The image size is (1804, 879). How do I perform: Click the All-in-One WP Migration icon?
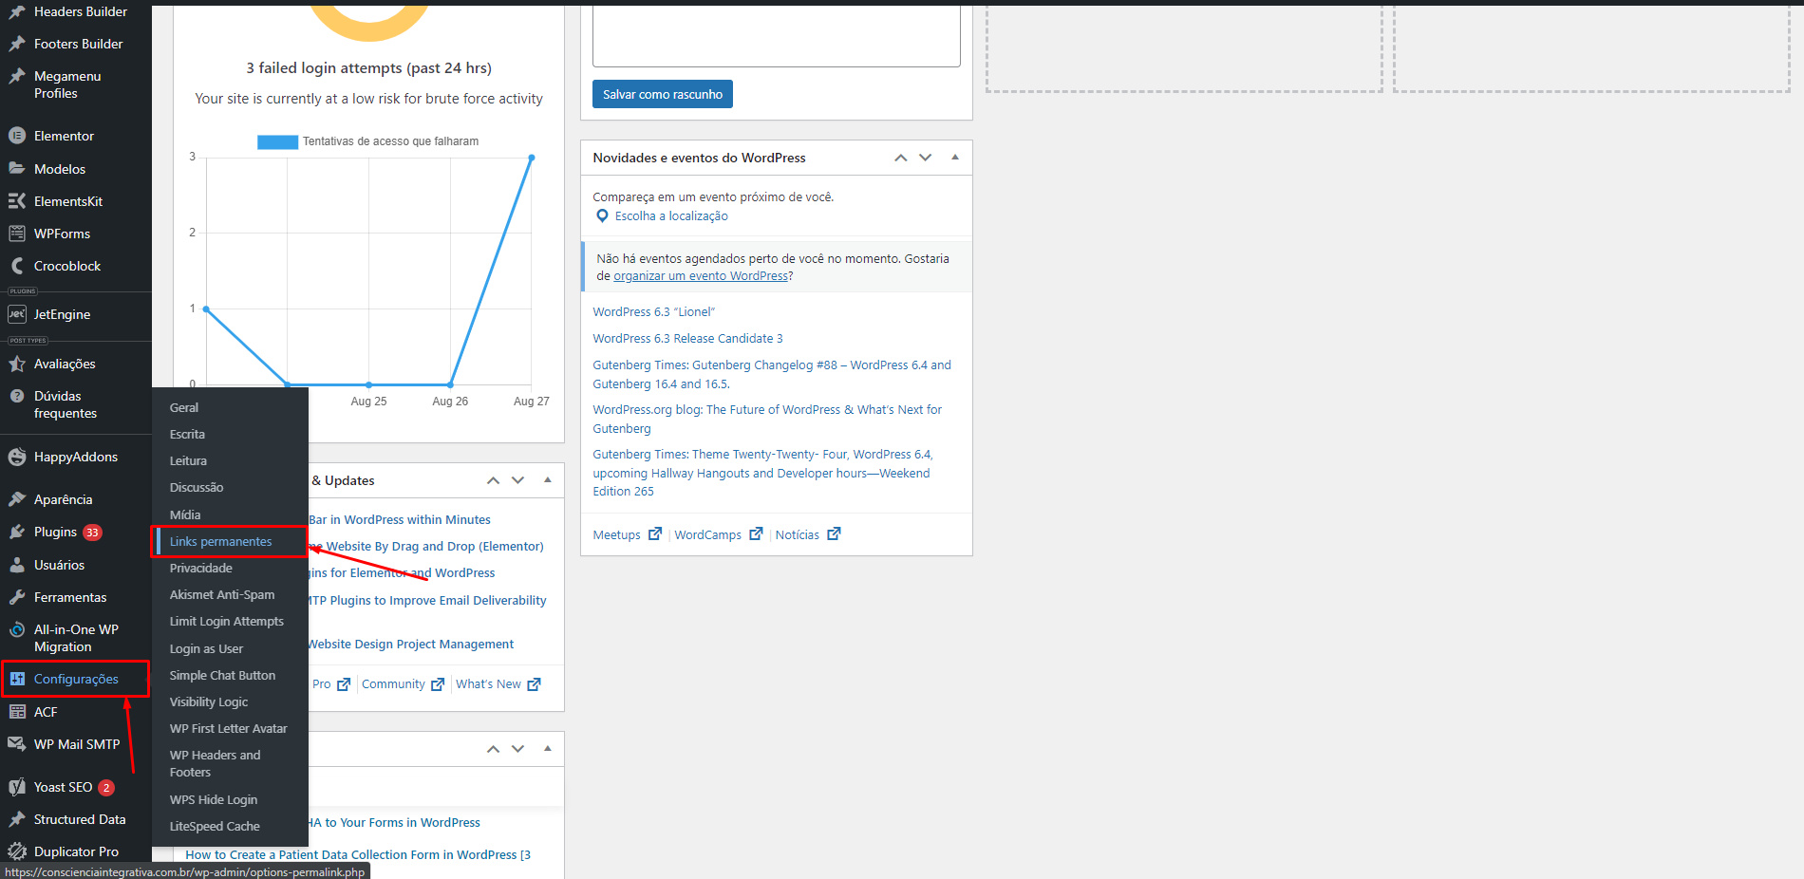tap(17, 629)
